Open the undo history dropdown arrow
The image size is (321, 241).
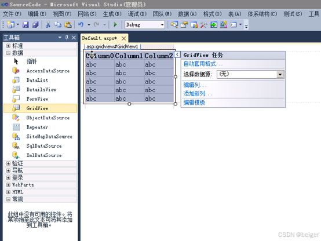[x=89, y=25]
